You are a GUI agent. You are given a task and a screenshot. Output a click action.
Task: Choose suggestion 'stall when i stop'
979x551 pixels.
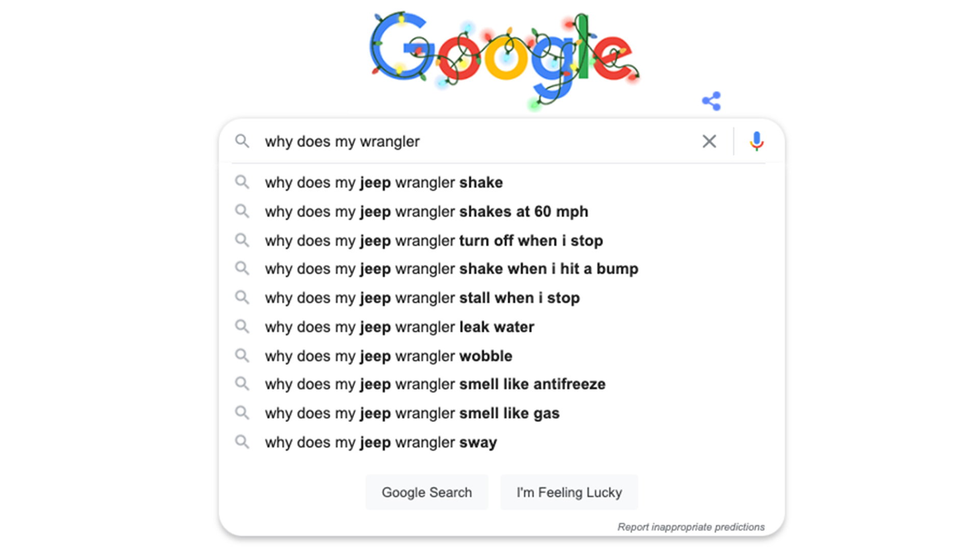(x=422, y=298)
